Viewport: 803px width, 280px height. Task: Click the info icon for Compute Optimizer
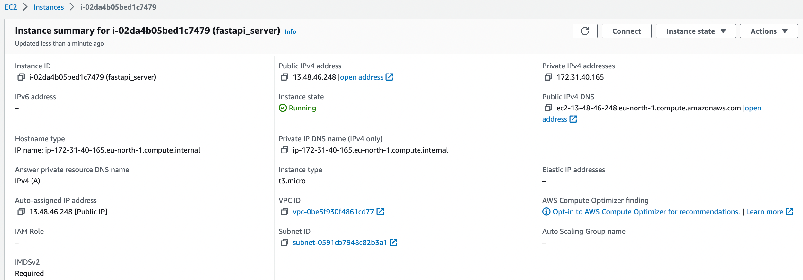pyautogui.click(x=546, y=212)
